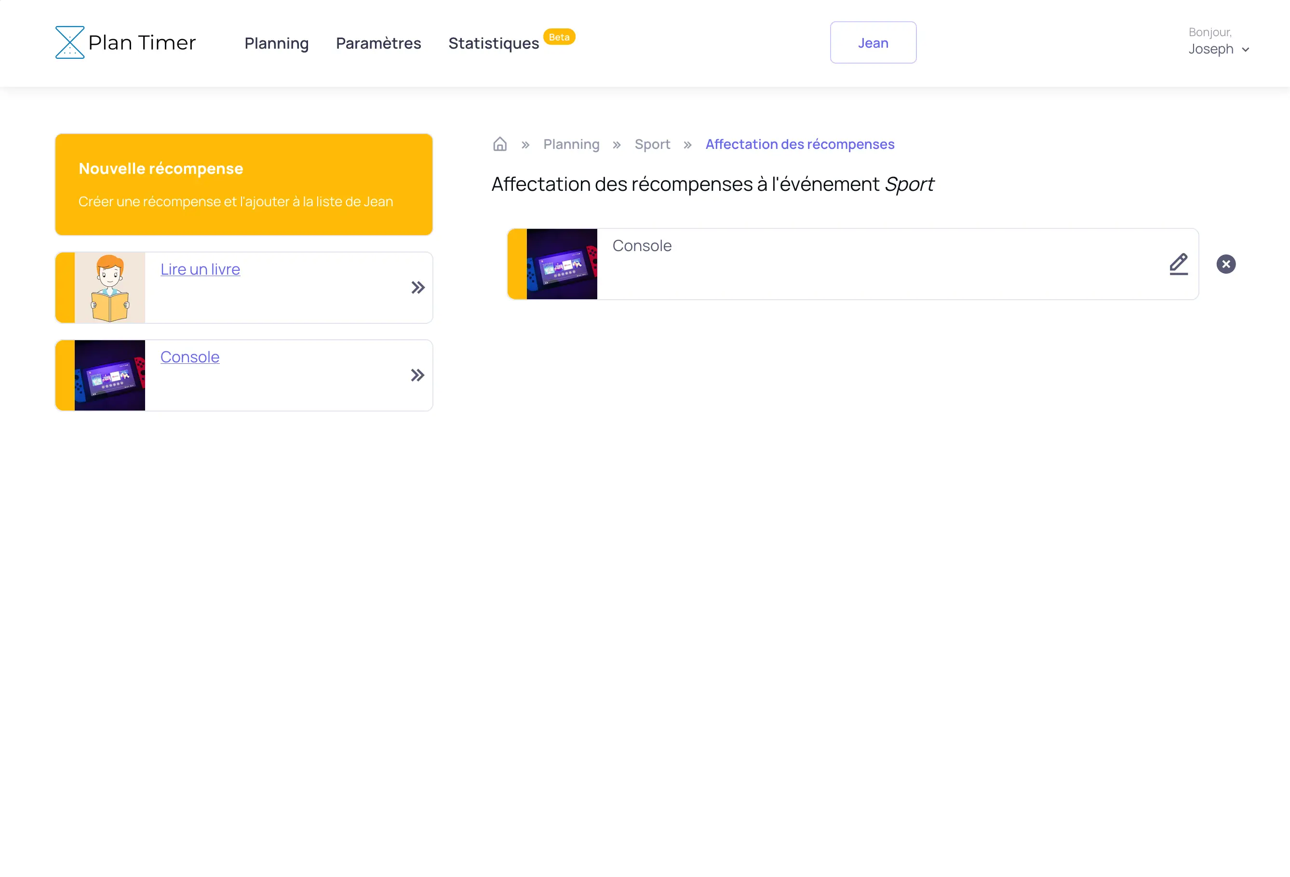Remove the Console reward with X icon
The image size is (1290, 877).
[x=1225, y=264]
